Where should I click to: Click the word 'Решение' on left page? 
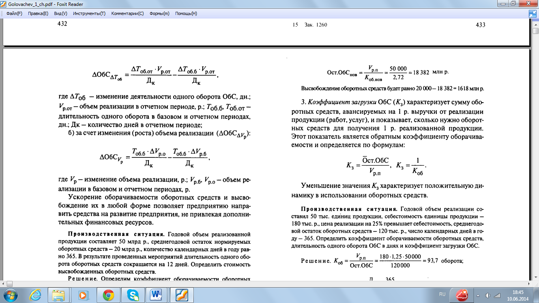click(x=82, y=279)
